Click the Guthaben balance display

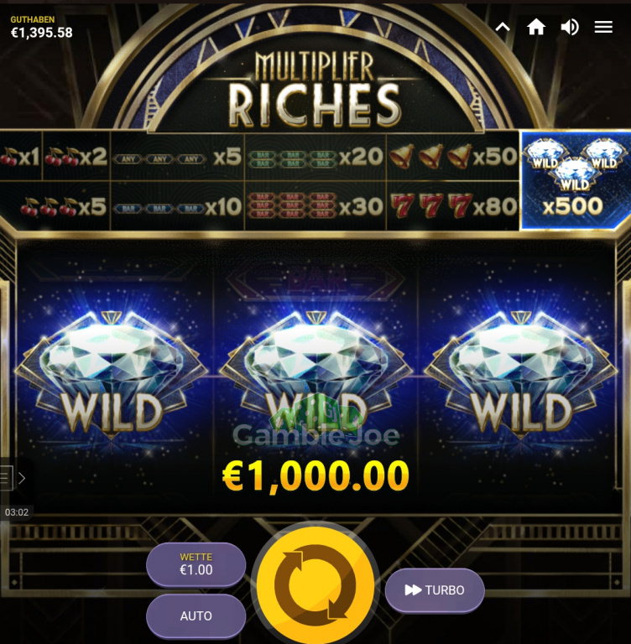[x=41, y=28]
